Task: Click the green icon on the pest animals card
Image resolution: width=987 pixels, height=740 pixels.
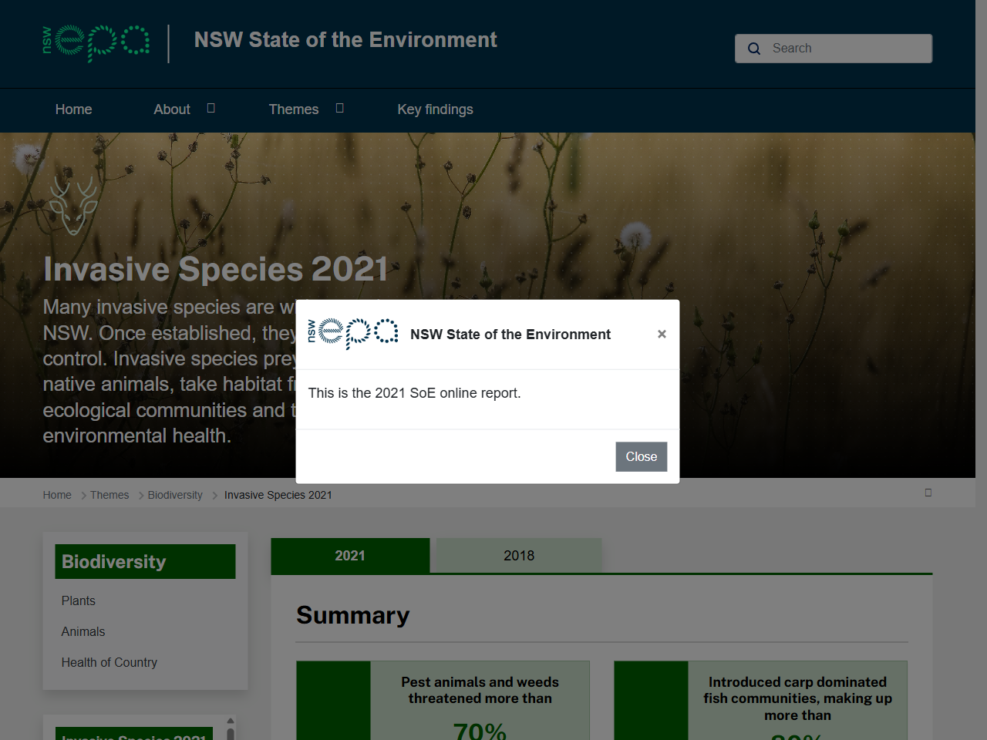Action: coord(333,700)
